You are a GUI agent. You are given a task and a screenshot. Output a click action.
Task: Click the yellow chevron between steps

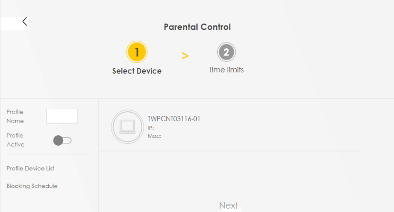click(x=185, y=56)
